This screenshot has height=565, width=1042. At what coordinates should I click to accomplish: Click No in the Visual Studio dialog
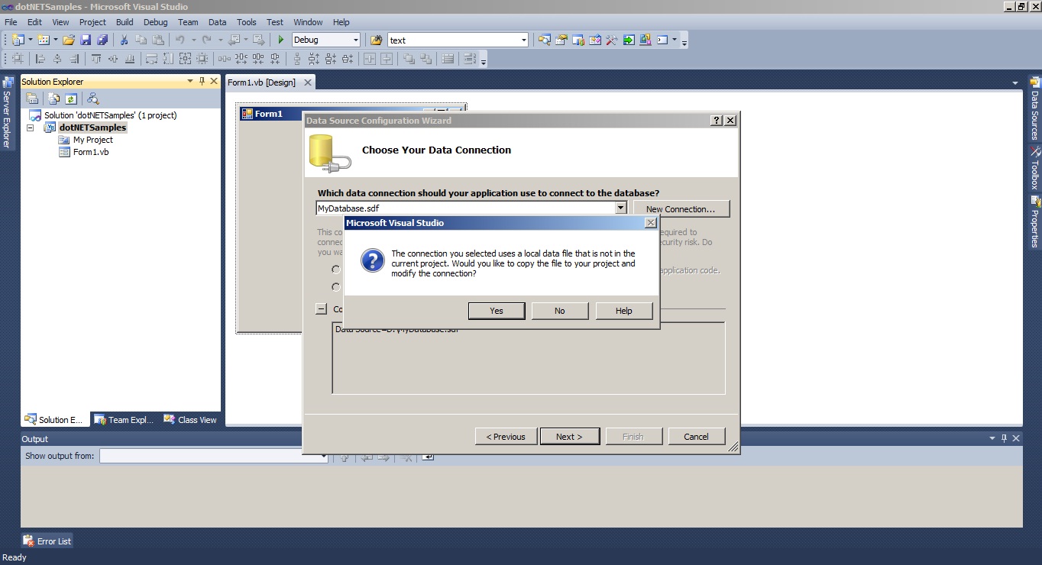pyautogui.click(x=560, y=311)
